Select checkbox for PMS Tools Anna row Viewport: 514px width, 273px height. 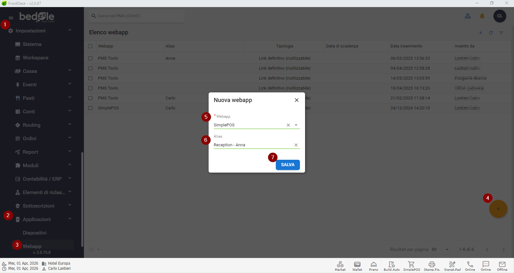(90, 58)
